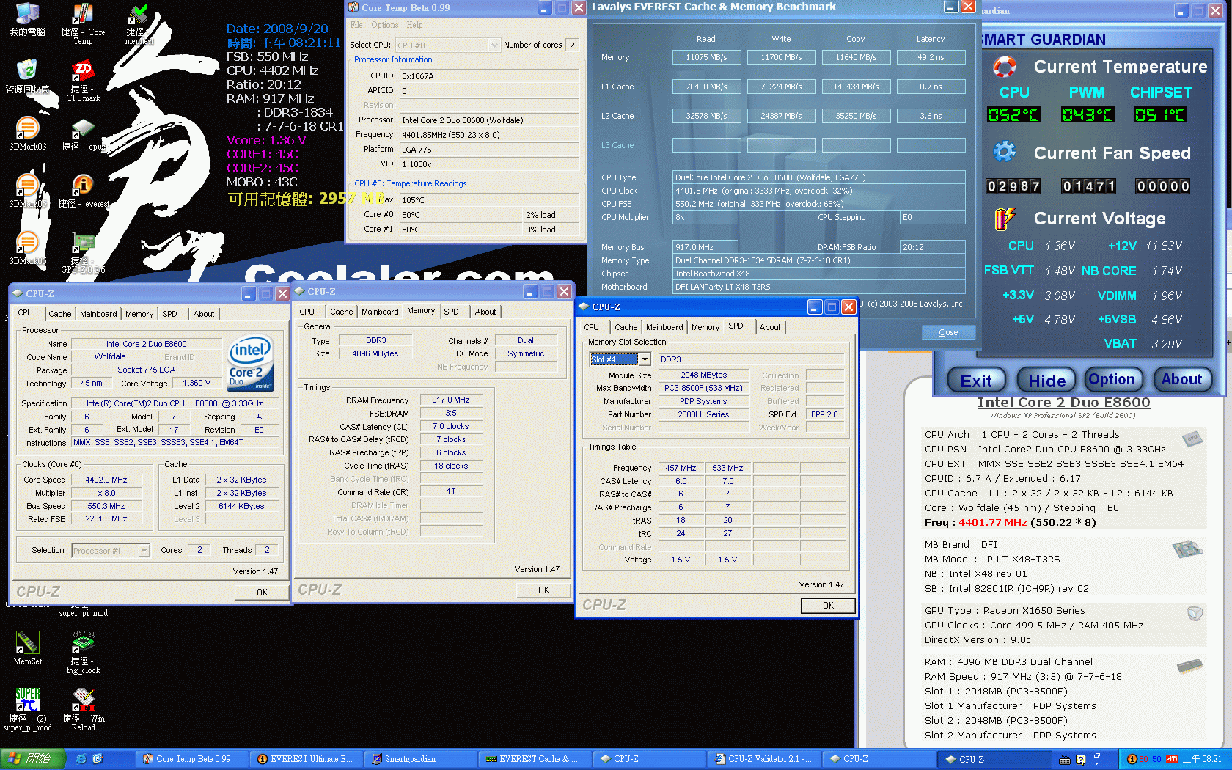Open the Options menu in Core Temp
This screenshot has width=1232, height=770.
click(384, 25)
